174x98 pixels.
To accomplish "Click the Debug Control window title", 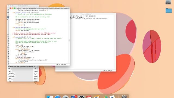I will pyautogui.click(x=23, y=6).
